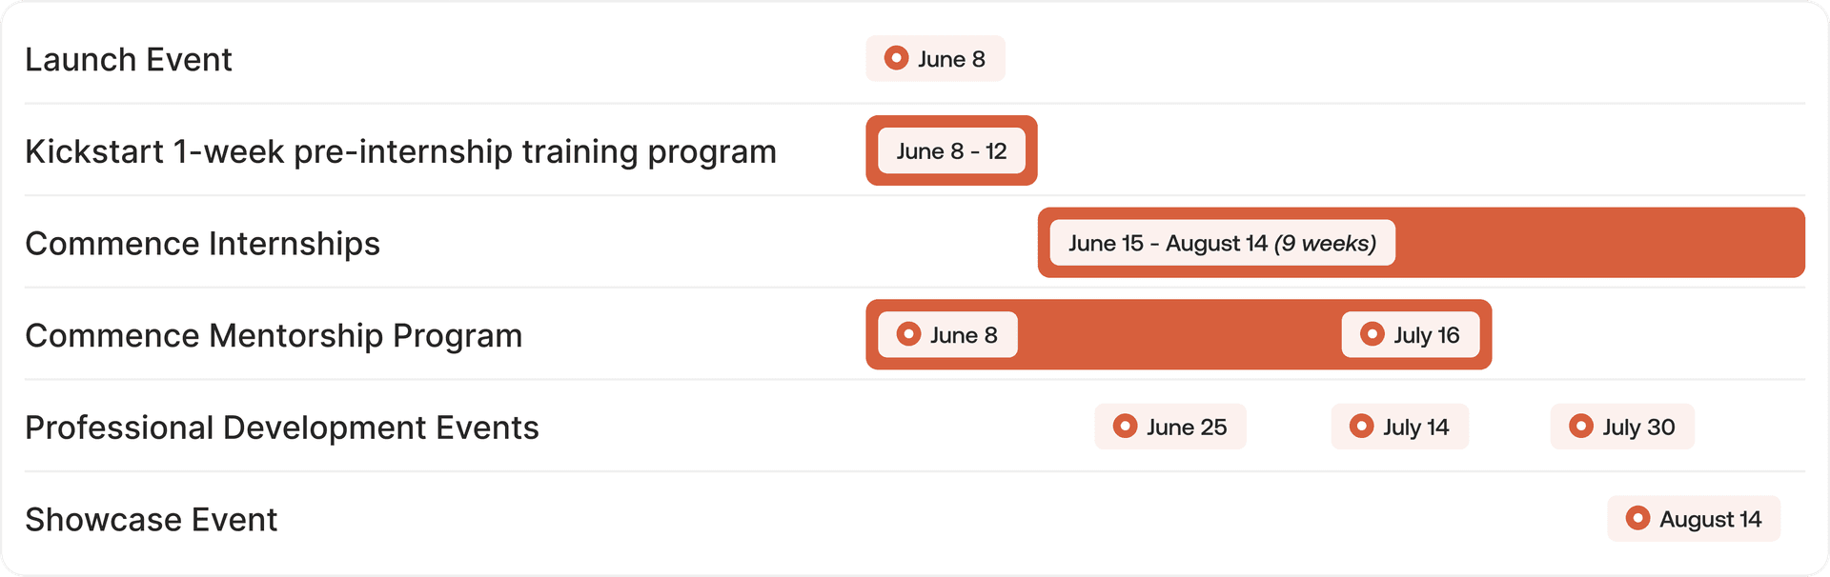Viewport: 1830px width, 577px height.
Task: Click the Professional Development Events row title
Action: [x=282, y=428]
